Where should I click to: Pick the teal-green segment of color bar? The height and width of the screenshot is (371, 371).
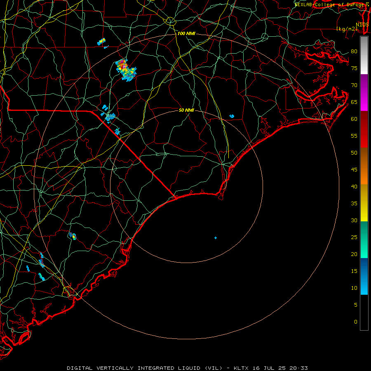point(364,240)
